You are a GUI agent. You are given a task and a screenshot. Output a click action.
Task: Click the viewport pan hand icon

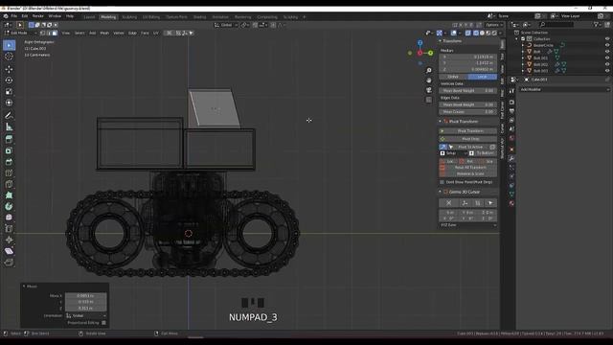pyautogui.click(x=429, y=80)
